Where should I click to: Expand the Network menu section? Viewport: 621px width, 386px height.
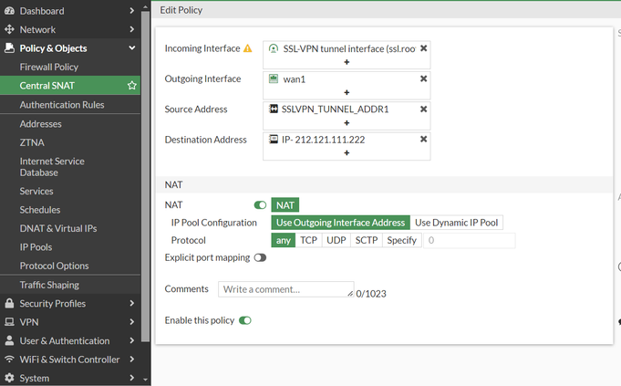132,29
